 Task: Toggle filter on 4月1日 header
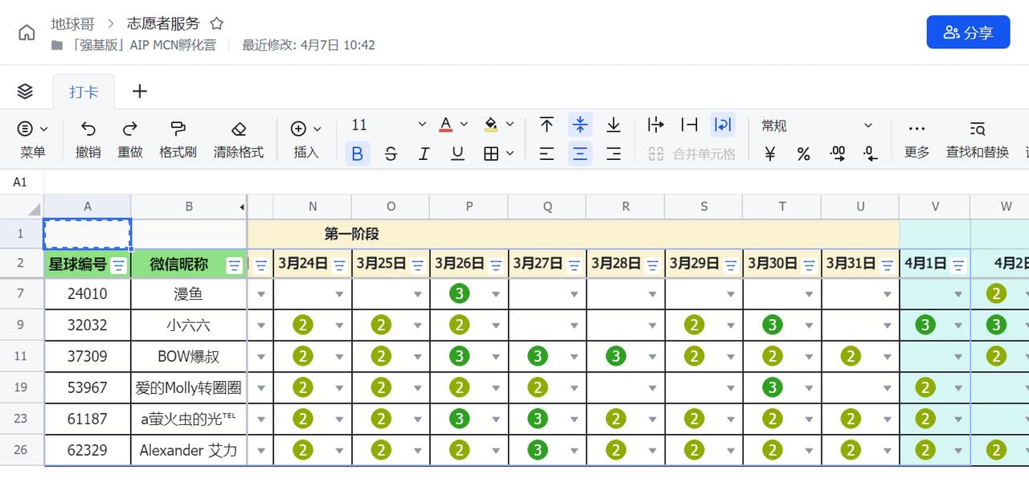pos(958,264)
